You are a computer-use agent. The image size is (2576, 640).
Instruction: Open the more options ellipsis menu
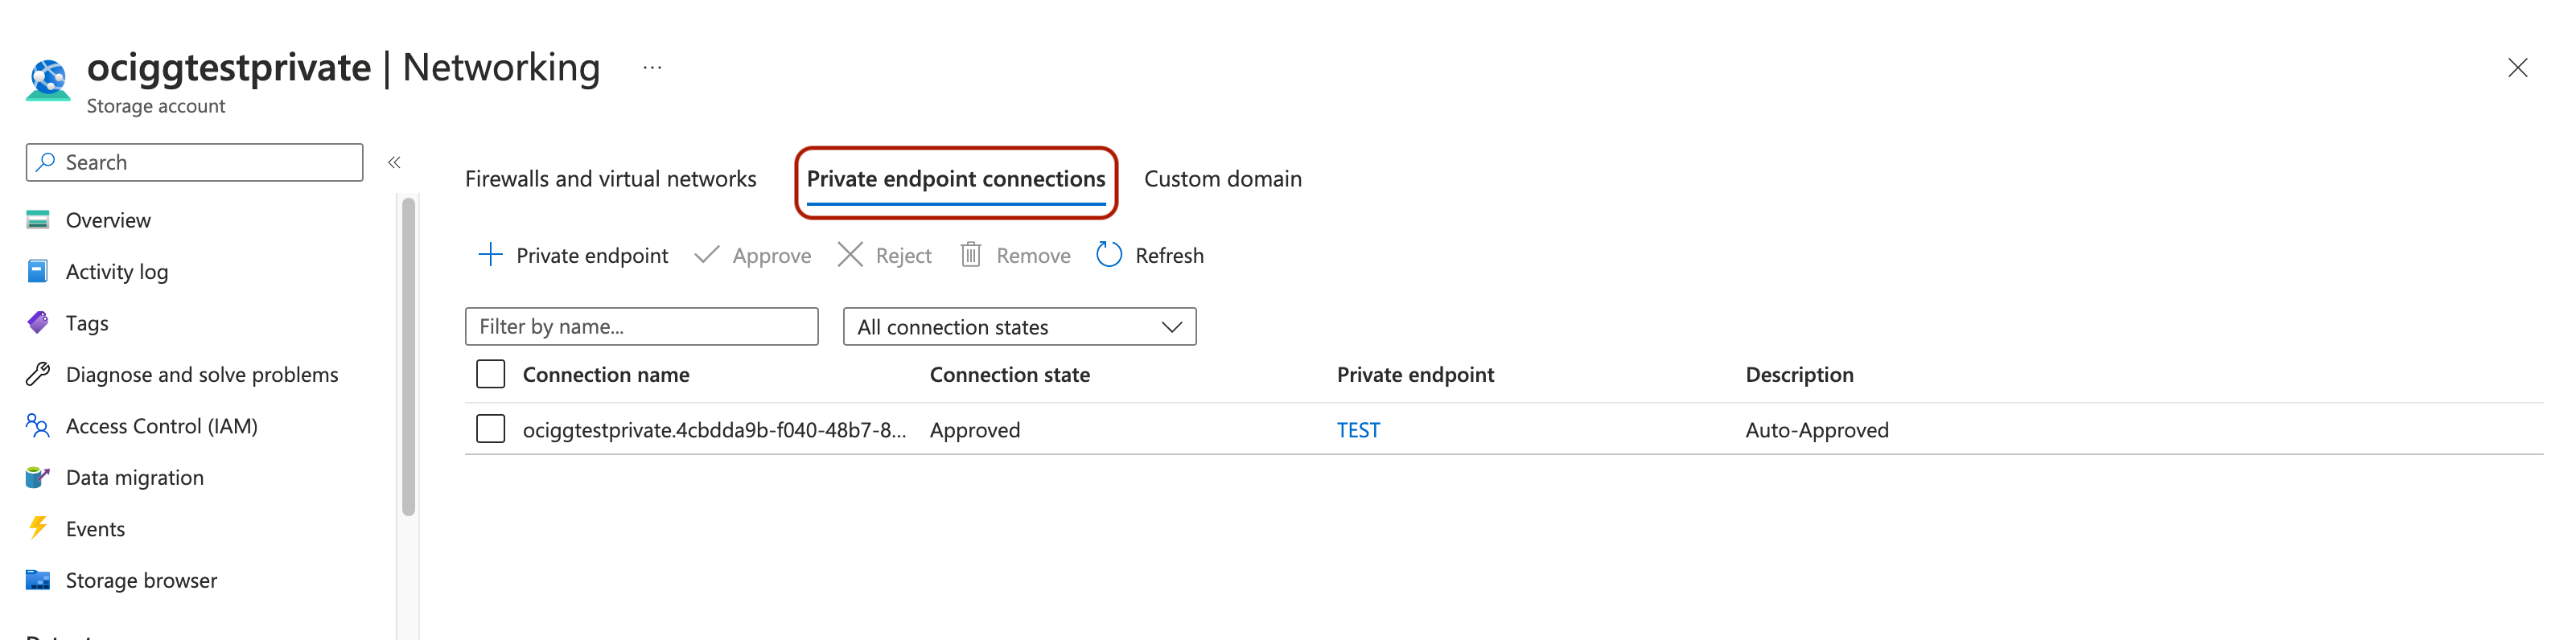click(652, 68)
